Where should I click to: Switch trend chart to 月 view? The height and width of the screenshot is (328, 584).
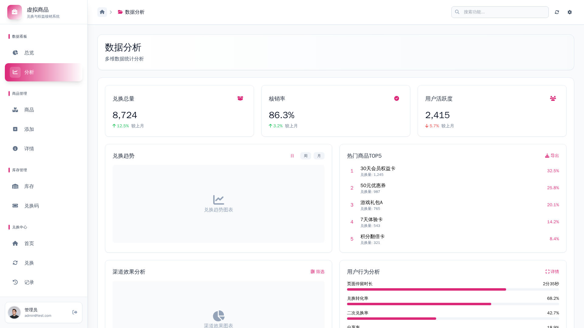tap(319, 156)
